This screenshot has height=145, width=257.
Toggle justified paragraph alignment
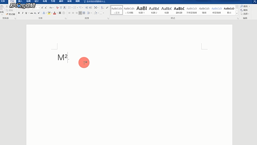click(80, 13)
